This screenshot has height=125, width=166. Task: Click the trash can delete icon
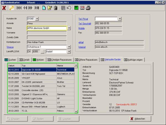pyautogui.click(x=56, y=8)
